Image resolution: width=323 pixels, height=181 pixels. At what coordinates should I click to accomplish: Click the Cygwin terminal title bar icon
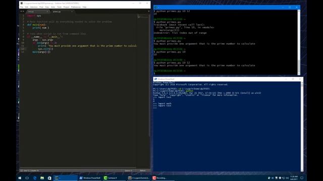156,7
